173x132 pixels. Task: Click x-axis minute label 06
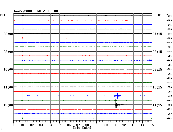coord(69,125)
